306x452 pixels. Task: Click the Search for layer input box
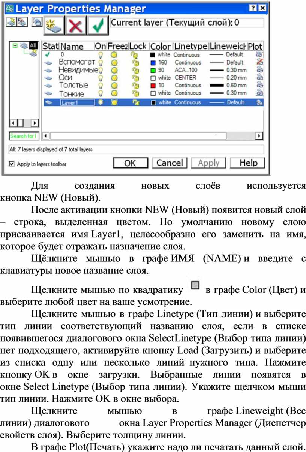(x=23, y=136)
